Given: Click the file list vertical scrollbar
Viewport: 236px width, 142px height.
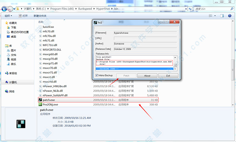Looking at the screenshot, I should pos(233,69).
